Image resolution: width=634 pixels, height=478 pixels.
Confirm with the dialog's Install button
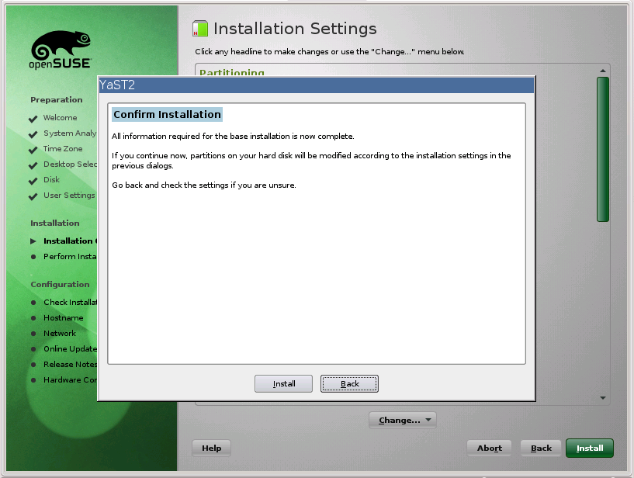tap(283, 383)
